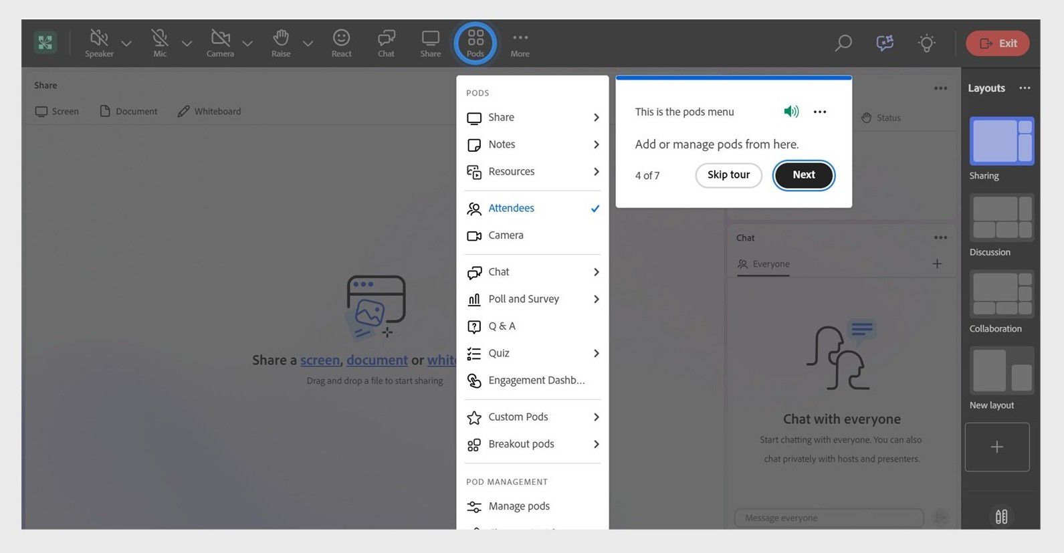Image resolution: width=1064 pixels, height=553 pixels.
Task: Exit the meeting room
Action: (x=997, y=43)
